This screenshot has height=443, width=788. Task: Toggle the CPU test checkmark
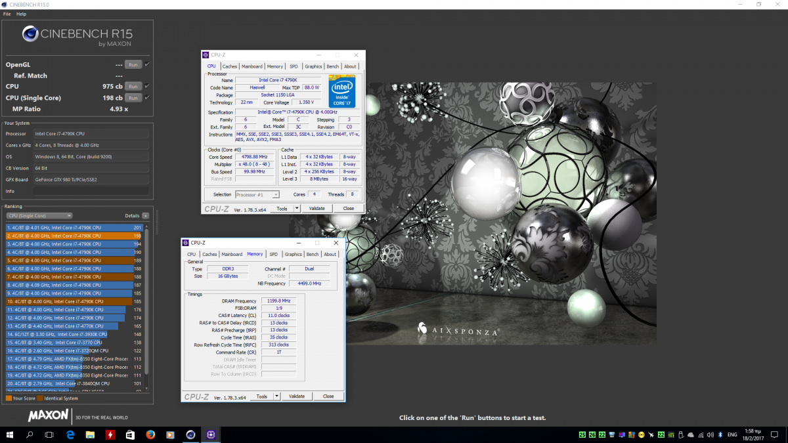tap(147, 86)
